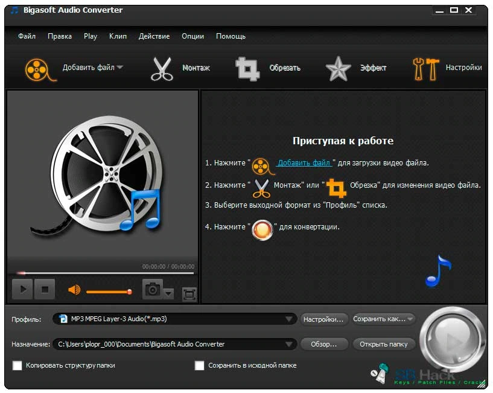The width and height of the screenshot is (493, 393).
Task: Click the film reel icon in step 1
Action: [x=263, y=166]
